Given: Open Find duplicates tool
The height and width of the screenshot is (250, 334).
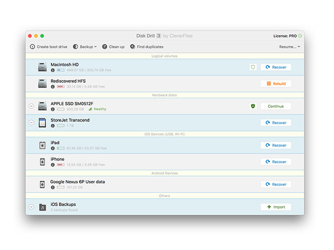Looking at the screenshot, I should coord(146,47).
